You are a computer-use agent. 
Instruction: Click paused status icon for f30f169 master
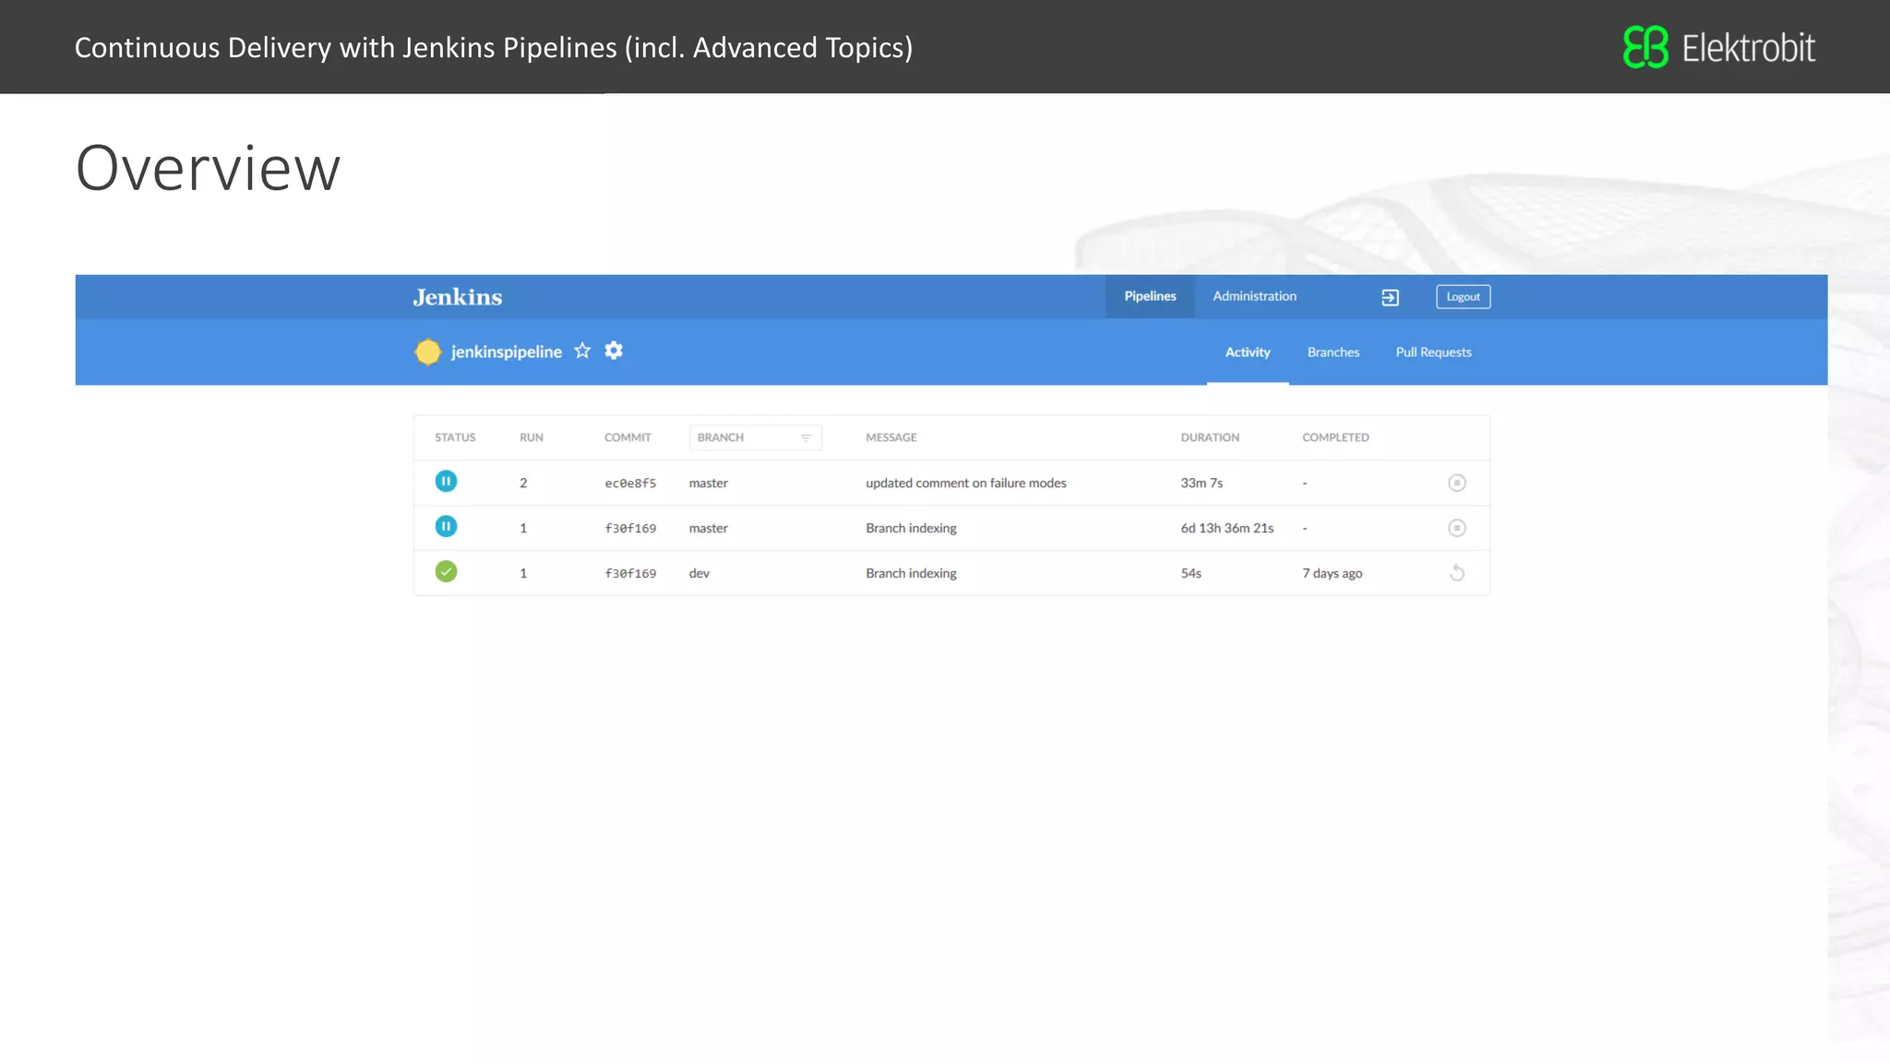pyautogui.click(x=446, y=527)
